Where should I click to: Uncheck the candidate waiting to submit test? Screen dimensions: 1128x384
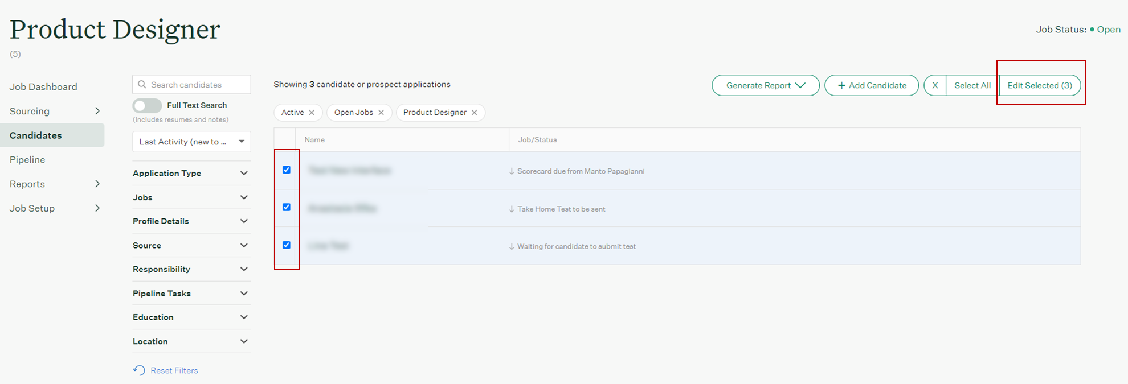[287, 245]
